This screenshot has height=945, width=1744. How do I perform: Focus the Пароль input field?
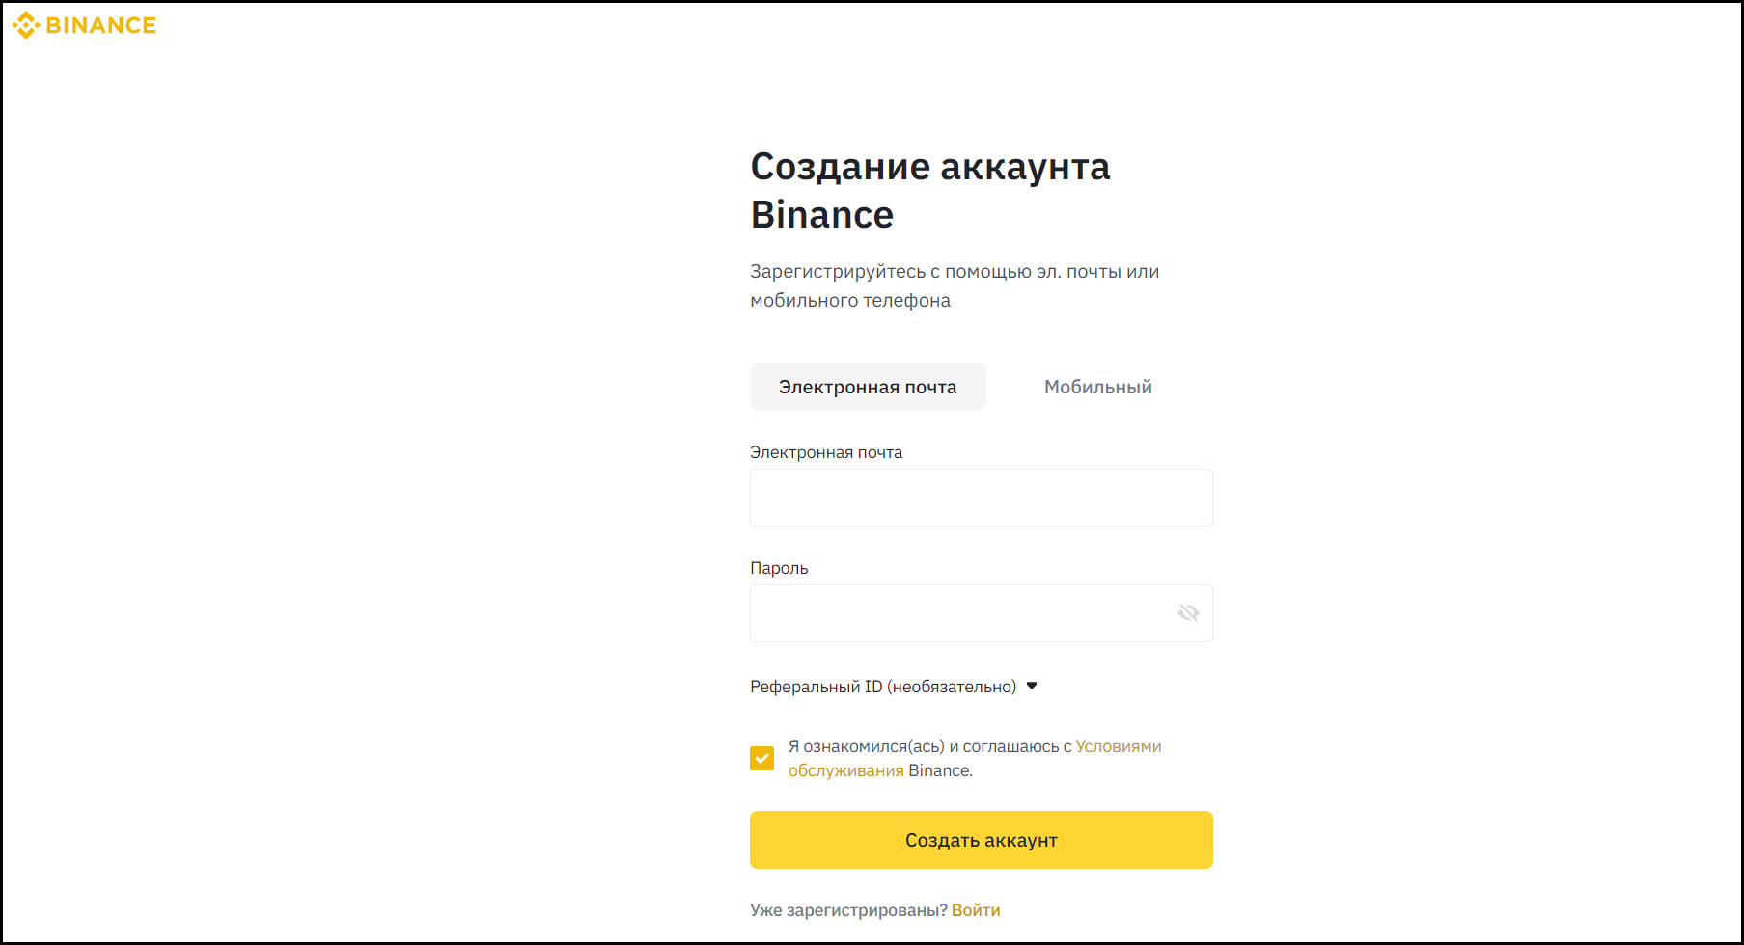[982, 613]
